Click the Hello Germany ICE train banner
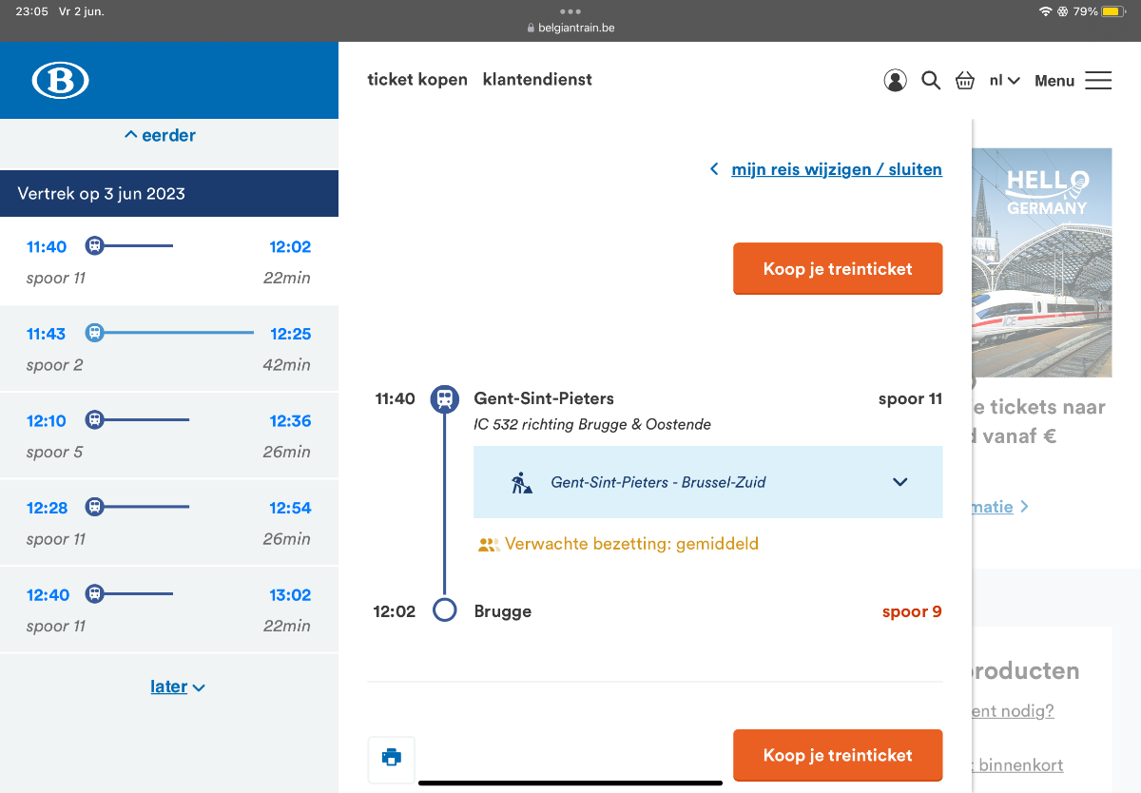The height and width of the screenshot is (793, 1141). click(1041, 261)
